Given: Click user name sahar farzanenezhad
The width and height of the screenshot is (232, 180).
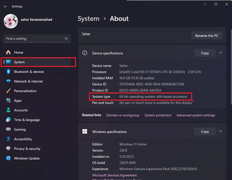Looking at the screenshot, I should pos(37,19).
